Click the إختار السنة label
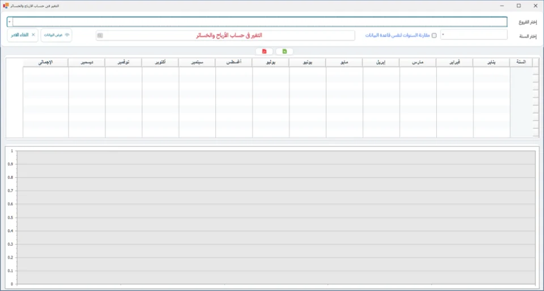The height and width of the screenshot is (291, 544). click(x=528, y=36)
